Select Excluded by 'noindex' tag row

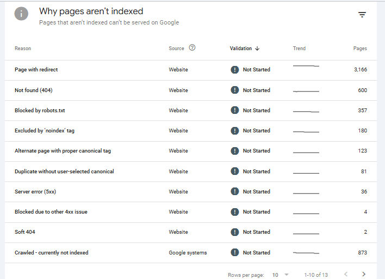[x=45, y=131]
